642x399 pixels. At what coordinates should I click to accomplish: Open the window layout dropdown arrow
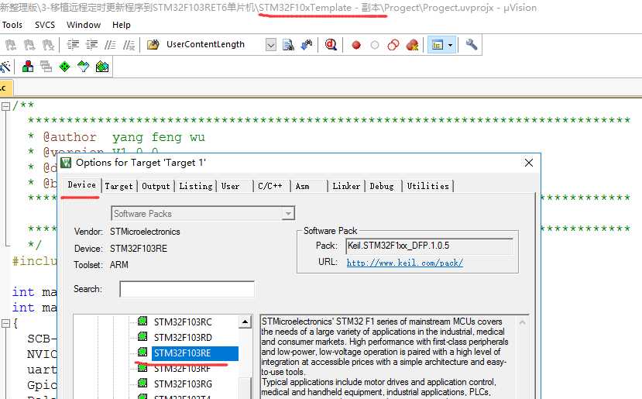click(451, 45)
